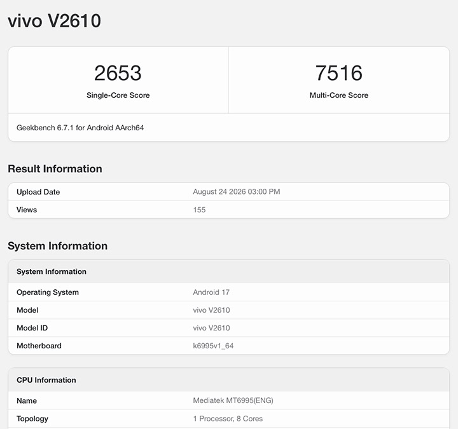Select the single-core score 2653

click(118, 73)
